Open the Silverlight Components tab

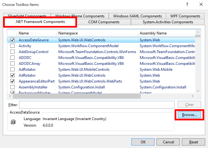click(x=27, y=16)
